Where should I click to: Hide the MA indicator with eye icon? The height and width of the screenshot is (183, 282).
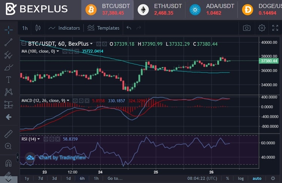[x=65, y=52]
